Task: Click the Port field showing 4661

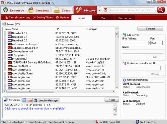Action: point(156,43)
